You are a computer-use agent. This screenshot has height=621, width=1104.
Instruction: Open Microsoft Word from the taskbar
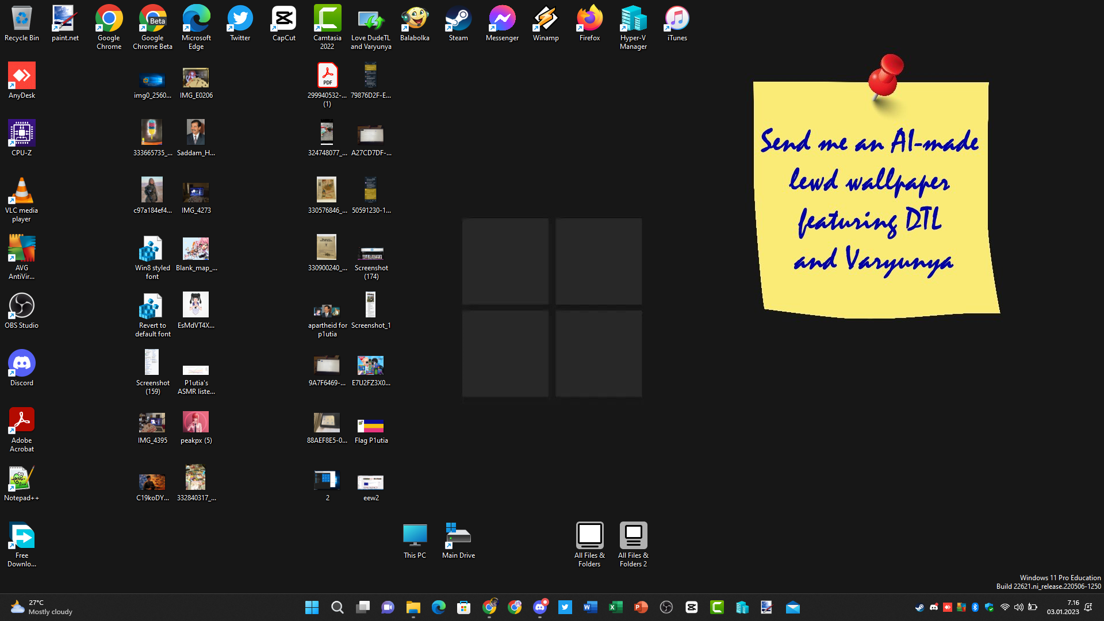[590, 607]
